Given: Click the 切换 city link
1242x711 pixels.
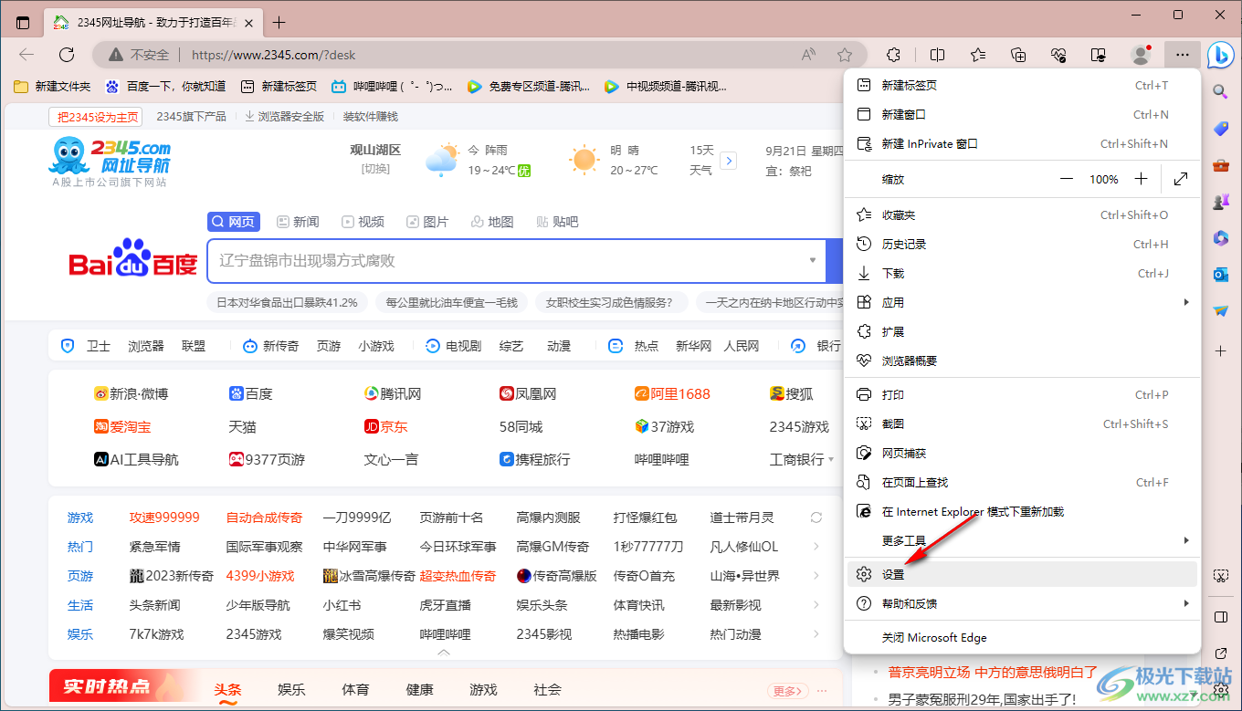Looking at the screenshot, I should pos(375,169).
